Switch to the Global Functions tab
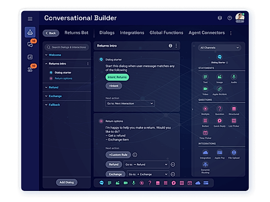270x202 pixels. tap(166, 33)
